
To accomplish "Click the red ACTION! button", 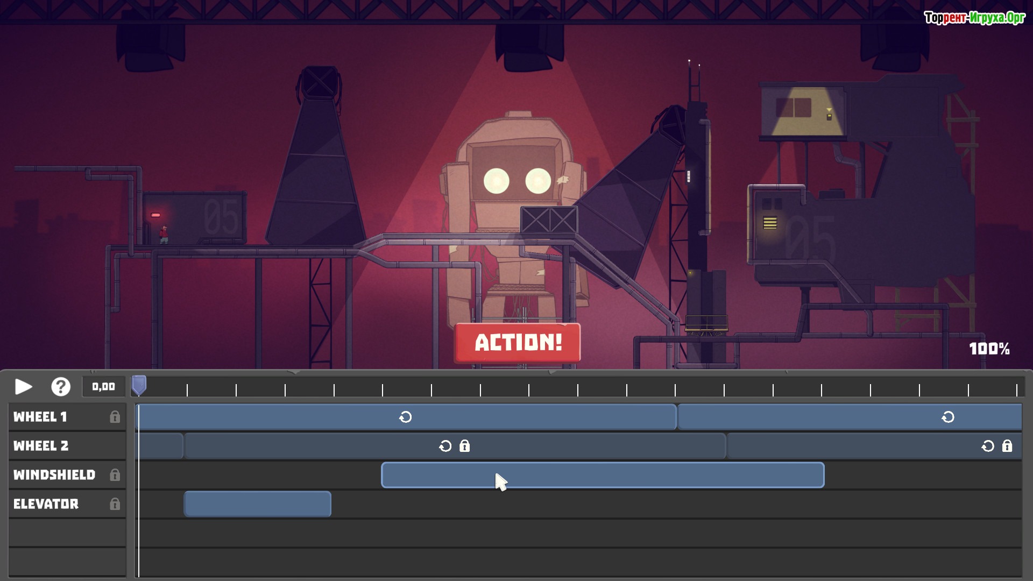I will 518,343.
